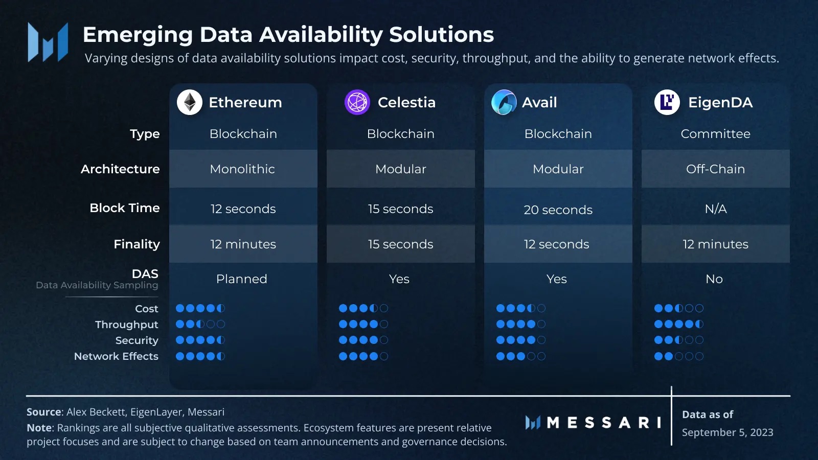
Task: Click the 'Off-Chain' architecture cell
Action: 715,169
